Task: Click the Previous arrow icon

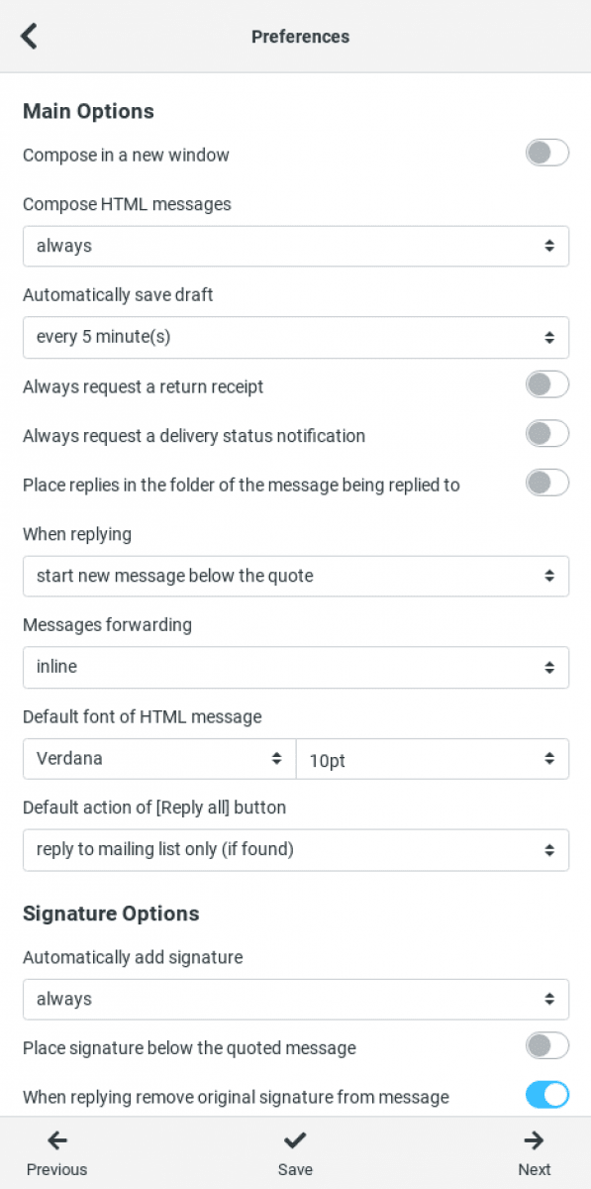Action: pos(56,1139)
